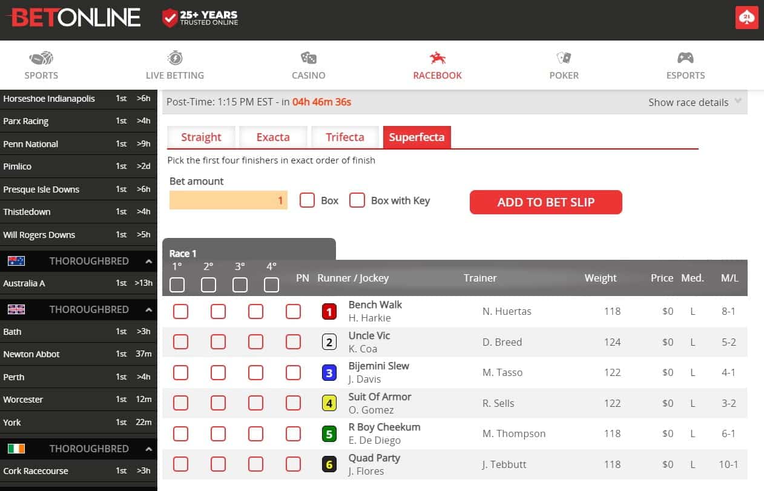Open Cork Racecourse track
The width and height of the screenshot is (764, 491).
[78, 471]
